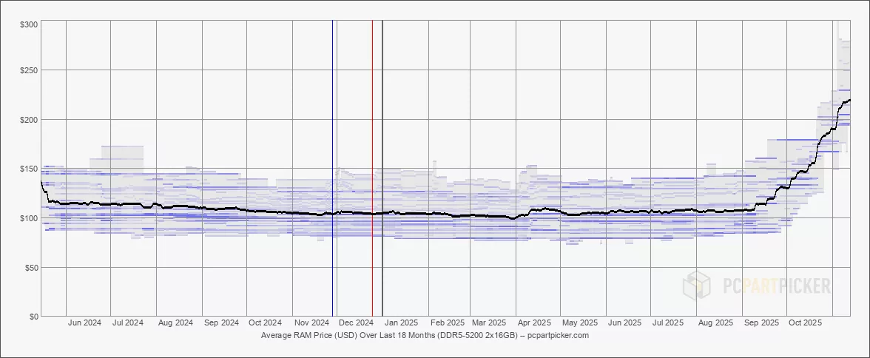Image resolution: width=870 pixels, height=358 pixels.
Task: Click the $150 y-axis label
Action: click(29, 169)
